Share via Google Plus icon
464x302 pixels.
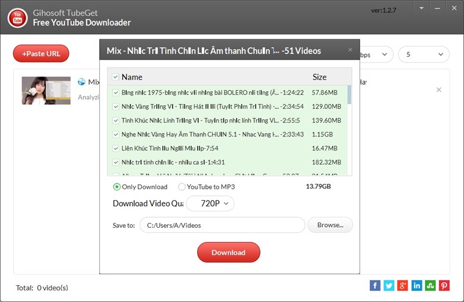(403, 285)
